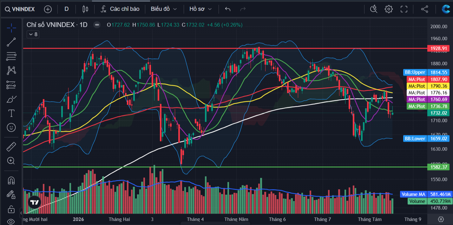Image resolution: width=453 pixels, height=225 pixels.
Task: Open the pattern drawing tools
Action: tap(11, 70)
